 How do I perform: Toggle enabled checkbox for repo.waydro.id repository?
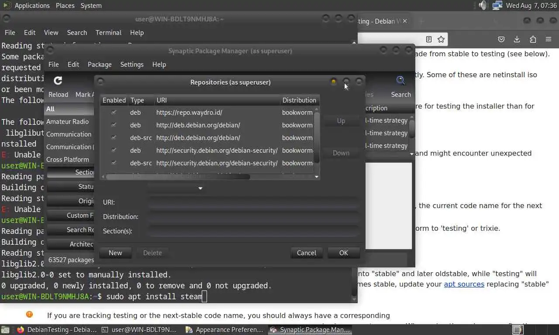click(114, 113)
